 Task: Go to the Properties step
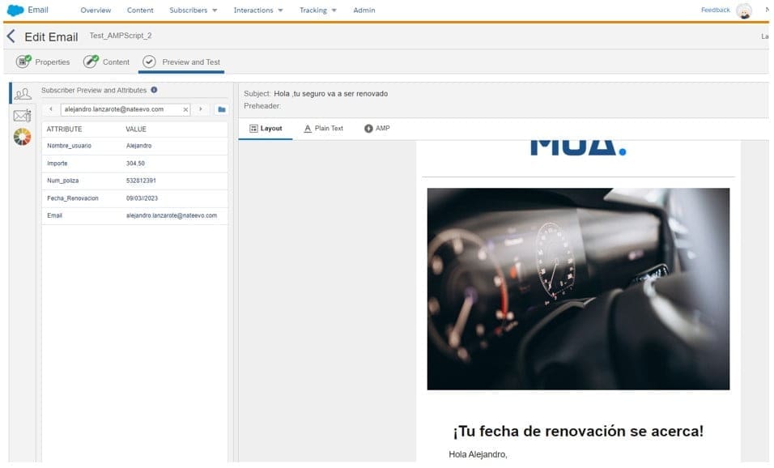pyautogui.click(x=43, y=62)
